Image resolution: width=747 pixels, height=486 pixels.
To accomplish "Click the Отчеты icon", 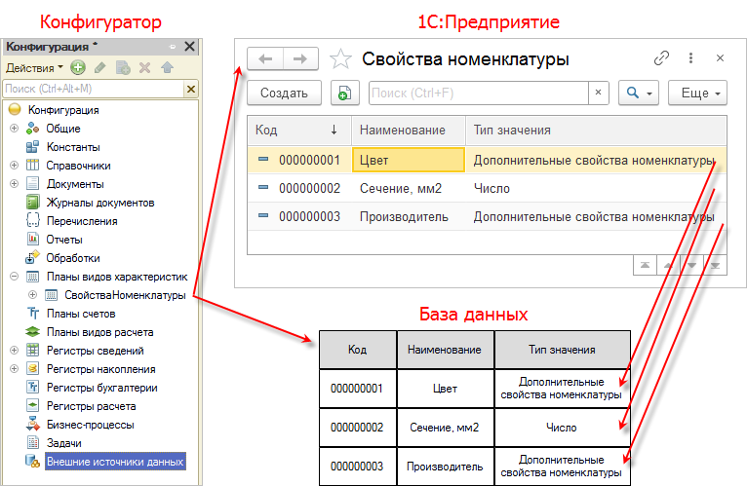I will [32, 239].
